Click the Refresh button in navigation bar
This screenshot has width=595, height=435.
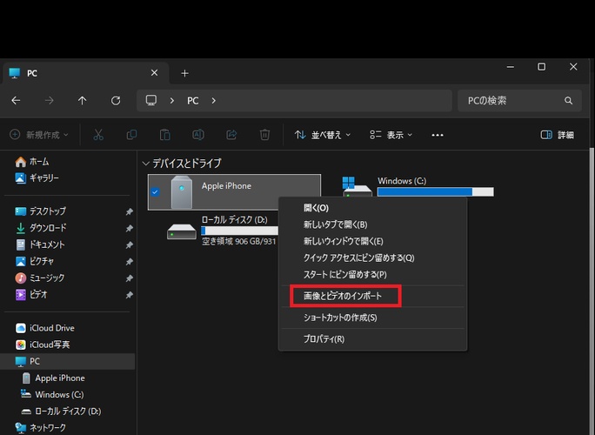[116, 101]
